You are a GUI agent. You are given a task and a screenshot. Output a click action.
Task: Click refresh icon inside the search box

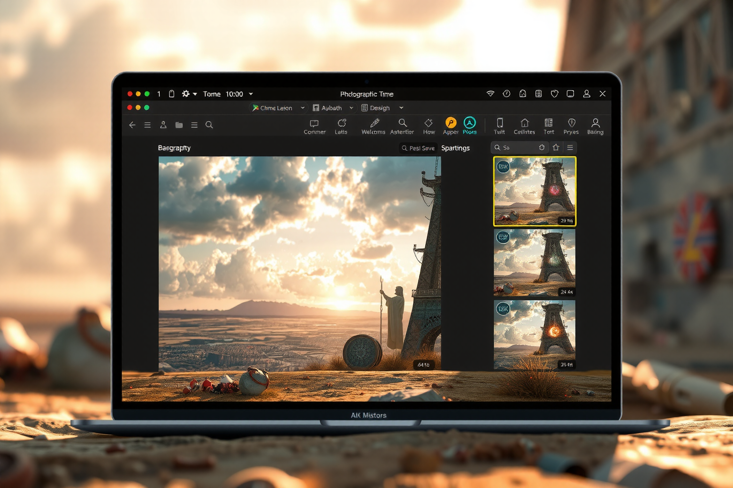click(x=542, y=148)
